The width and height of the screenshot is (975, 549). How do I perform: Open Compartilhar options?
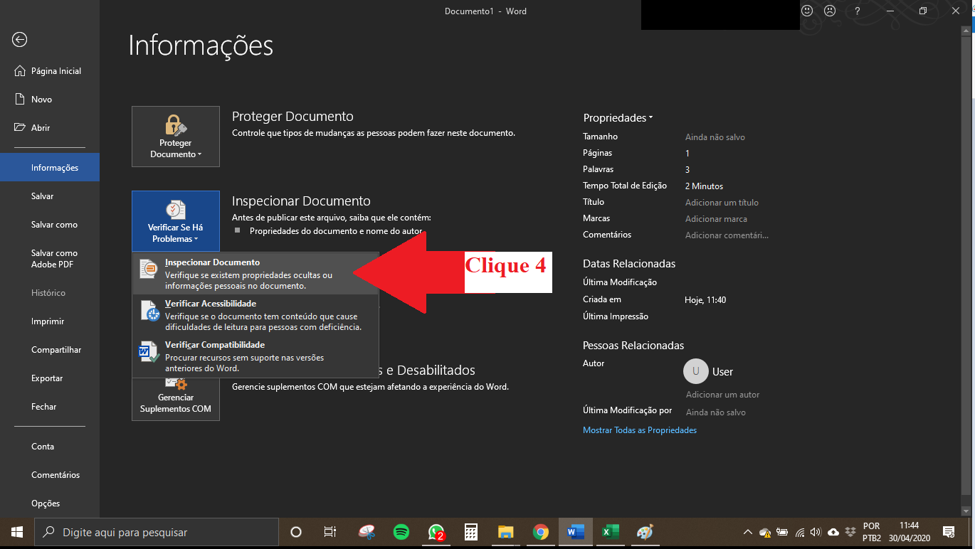click(50, 350)
